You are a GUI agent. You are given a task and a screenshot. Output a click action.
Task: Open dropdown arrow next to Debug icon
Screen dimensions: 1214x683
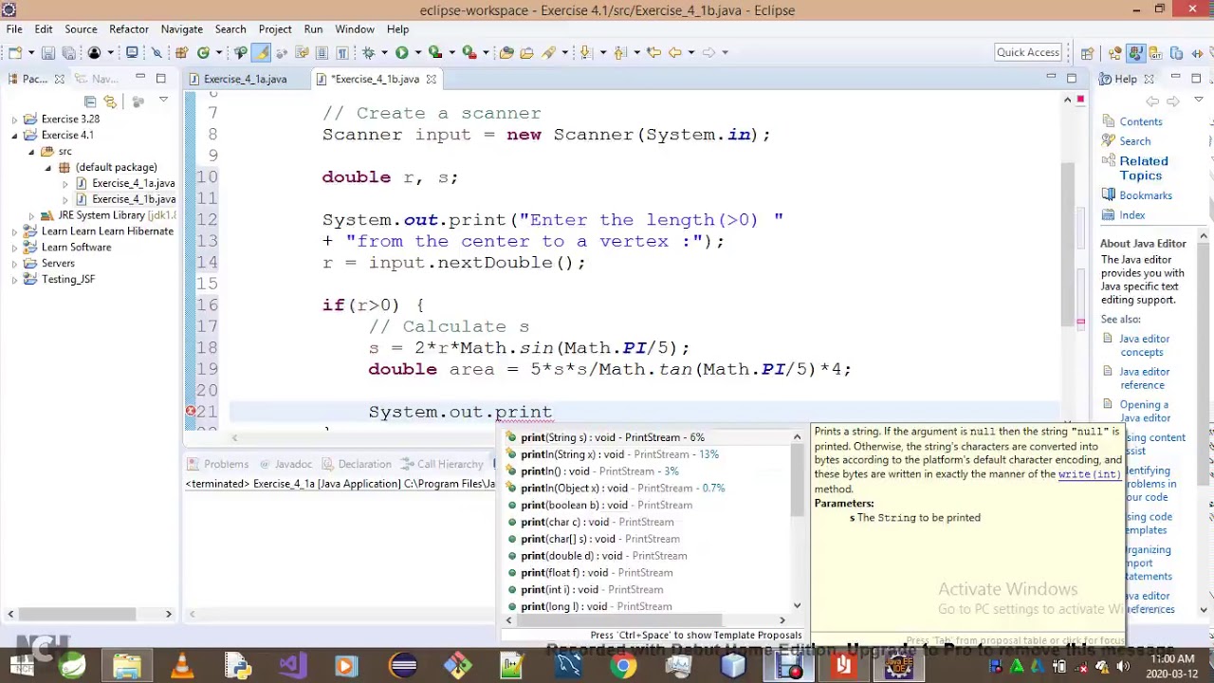coord(383,52)
